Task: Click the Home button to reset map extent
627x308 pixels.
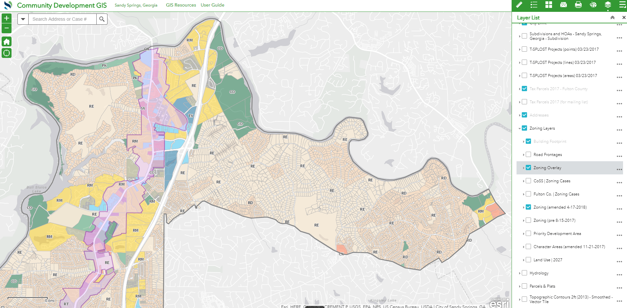Action: [x=6, y=41]
